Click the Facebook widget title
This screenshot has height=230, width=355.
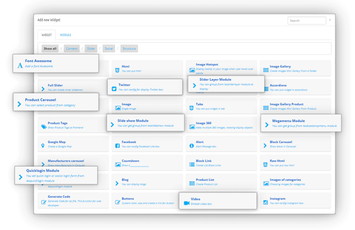(129, 142)
